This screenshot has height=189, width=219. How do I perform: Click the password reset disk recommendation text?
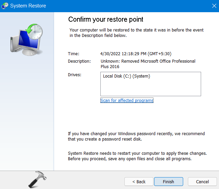tap(136, 136)
